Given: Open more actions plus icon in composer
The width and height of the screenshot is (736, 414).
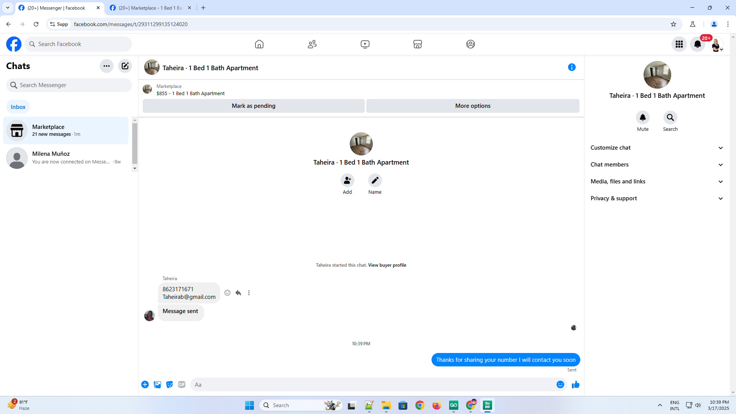Looking at the screenshot, I should tap(145, 384).
